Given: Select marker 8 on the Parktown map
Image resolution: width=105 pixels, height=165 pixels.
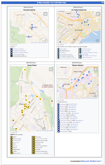Looking at the screenshot, I should (75, 79).
